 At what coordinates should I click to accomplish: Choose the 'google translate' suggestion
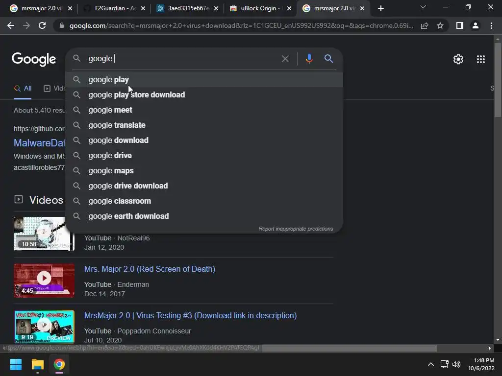click(x=204, y=125)
